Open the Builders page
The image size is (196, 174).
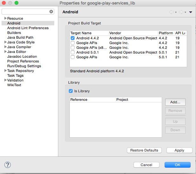tap(14, 33)
